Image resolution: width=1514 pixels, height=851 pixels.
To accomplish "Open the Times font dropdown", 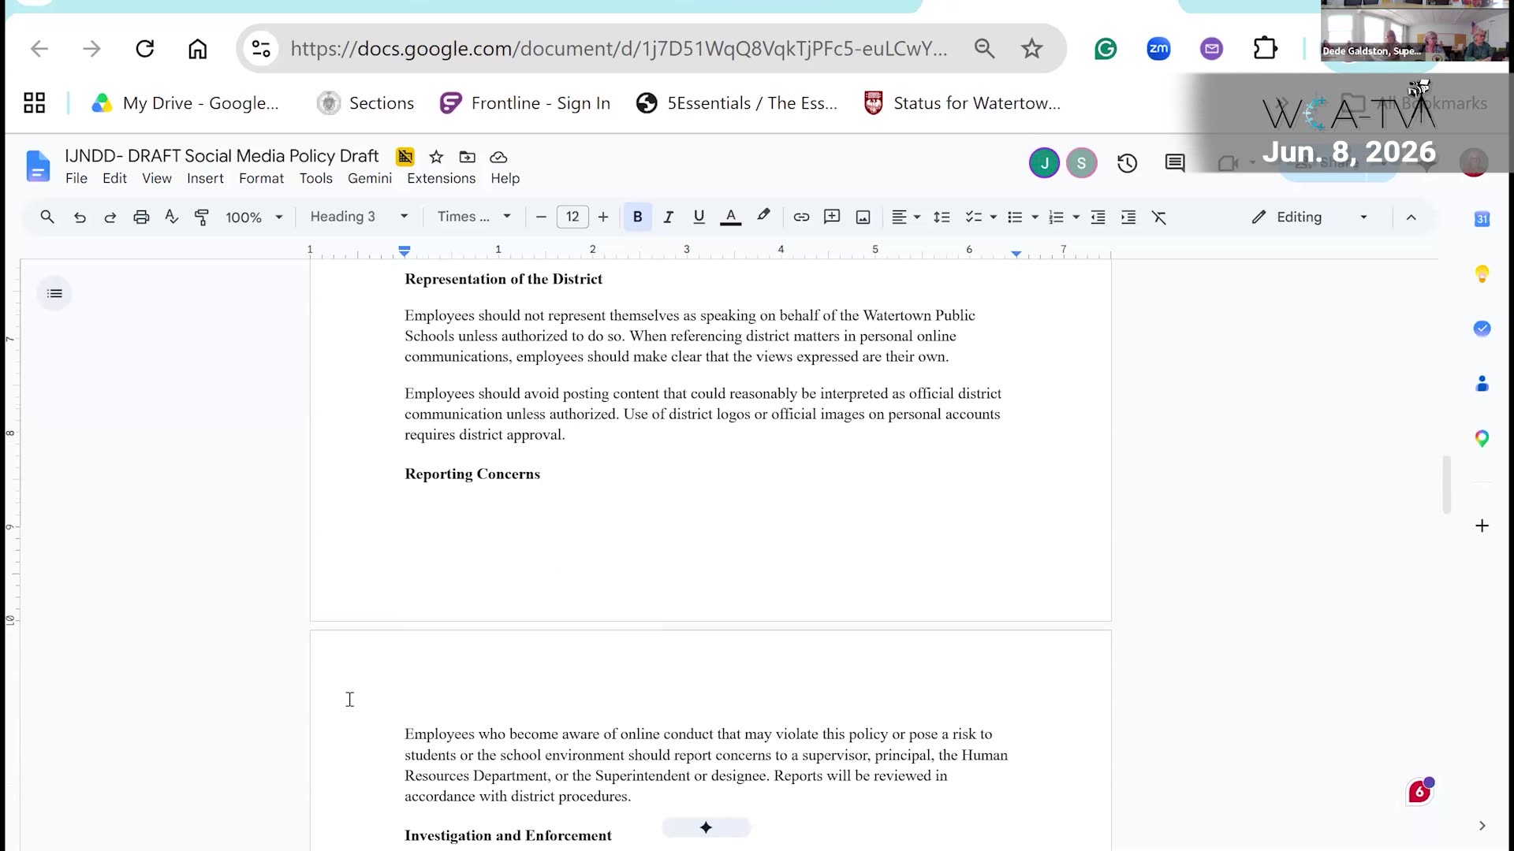I will tap(474, 217).
